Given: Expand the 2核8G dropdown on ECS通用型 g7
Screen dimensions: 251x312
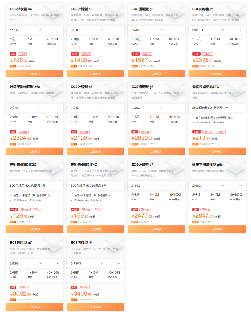Looking at the screenshot, I should (58, 264).
